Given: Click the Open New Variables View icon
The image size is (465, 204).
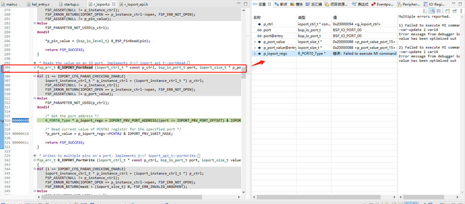Looking at the screenshot, I should (447, 11).
